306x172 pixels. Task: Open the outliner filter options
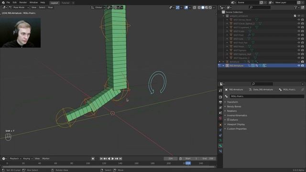(x=296, y=8)
